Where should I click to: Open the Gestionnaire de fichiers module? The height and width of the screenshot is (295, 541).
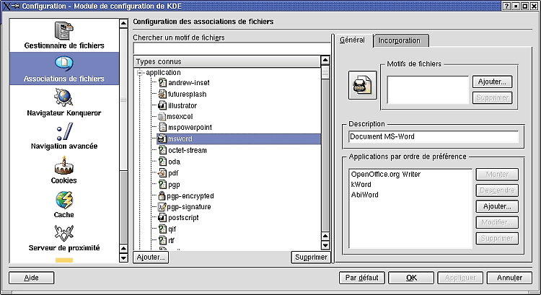[x=63, y=35]
